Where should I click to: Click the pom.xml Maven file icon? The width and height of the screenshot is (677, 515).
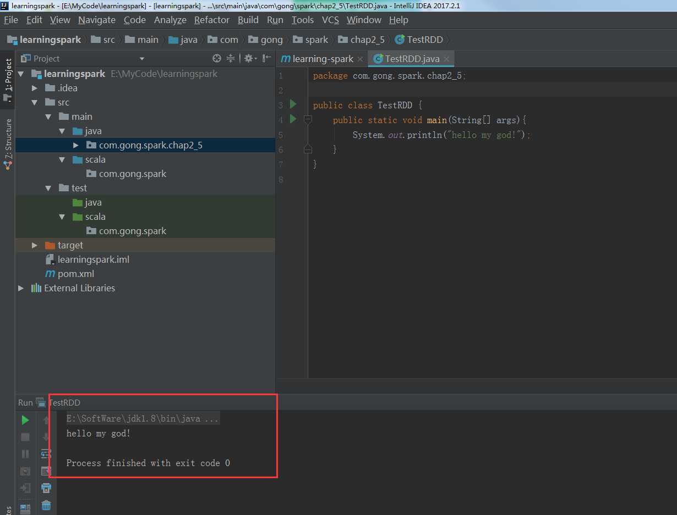coord(50,274)
